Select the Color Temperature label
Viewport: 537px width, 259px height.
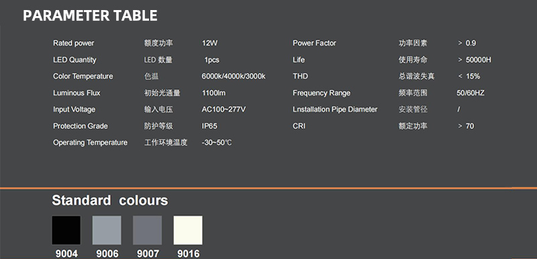[x=83, y=76]
